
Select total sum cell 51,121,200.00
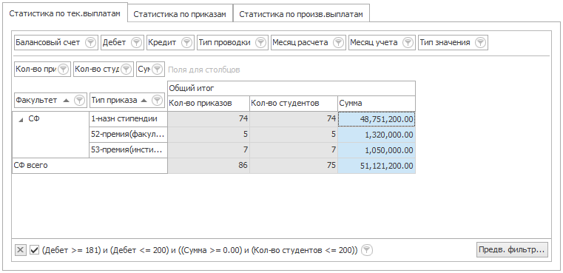pyautogui.click(x=377, y=166)
